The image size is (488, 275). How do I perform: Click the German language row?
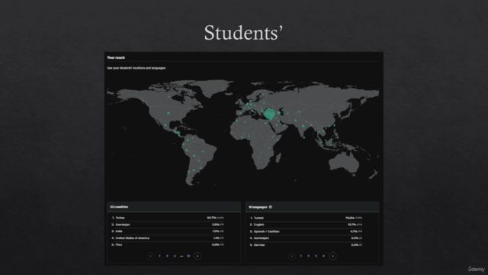(306, 244)
